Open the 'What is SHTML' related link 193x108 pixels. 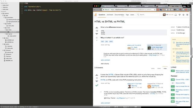180,83
